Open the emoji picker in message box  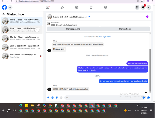(144, 97)
